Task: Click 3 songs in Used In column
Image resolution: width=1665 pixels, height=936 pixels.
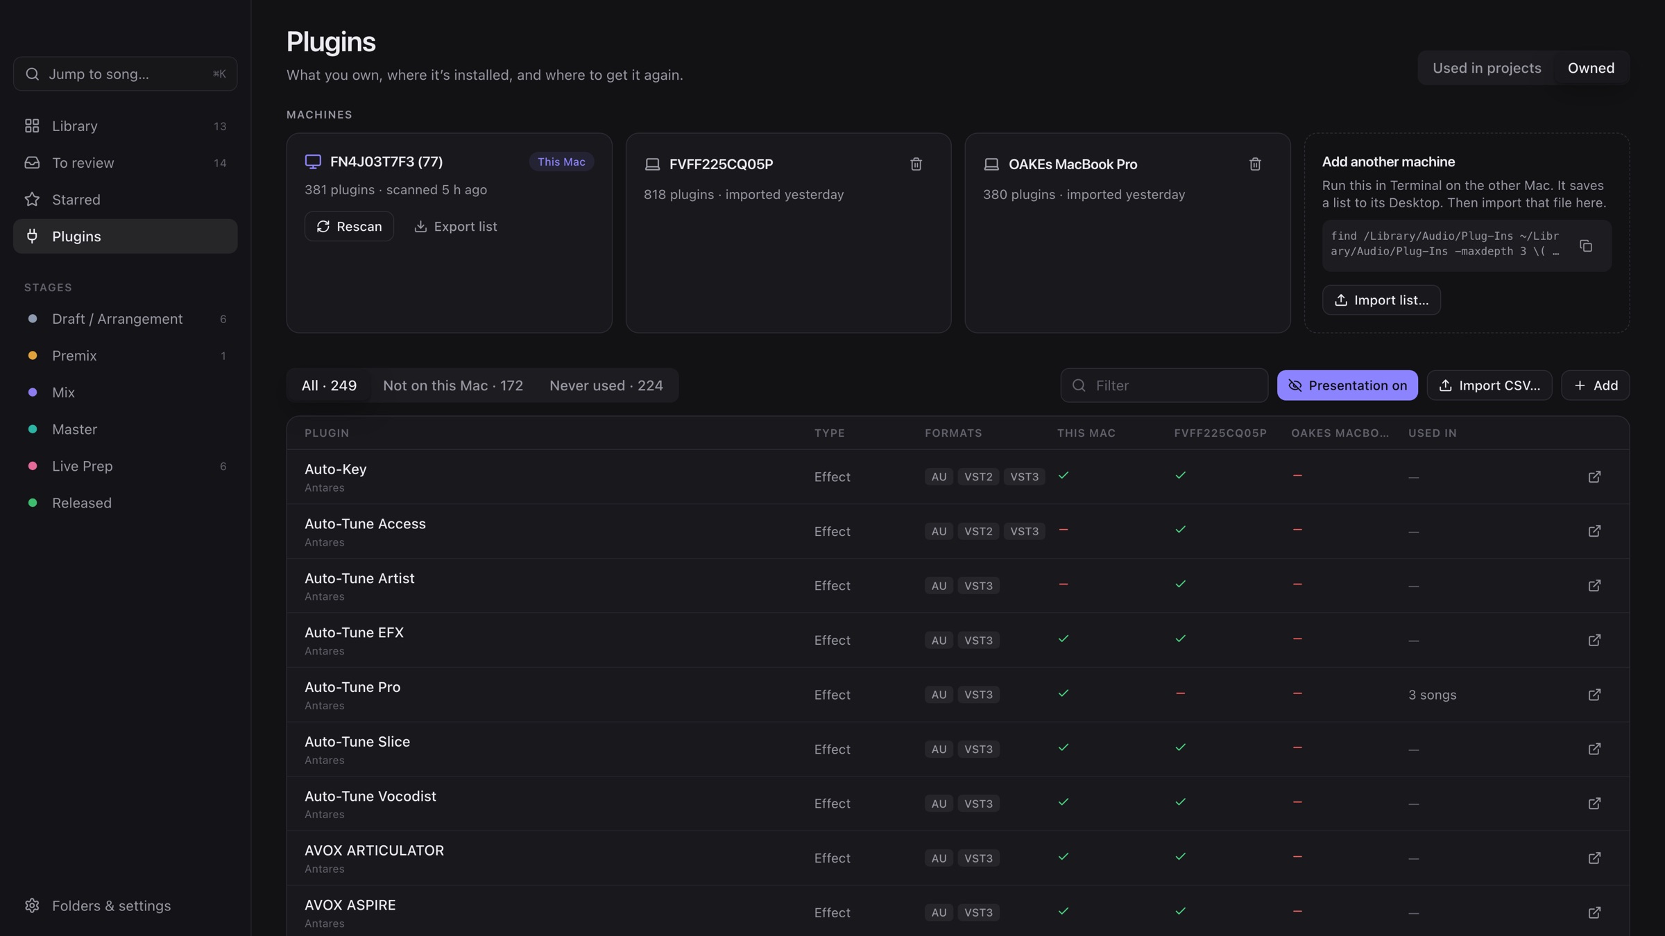Action: click(1432, 695)
